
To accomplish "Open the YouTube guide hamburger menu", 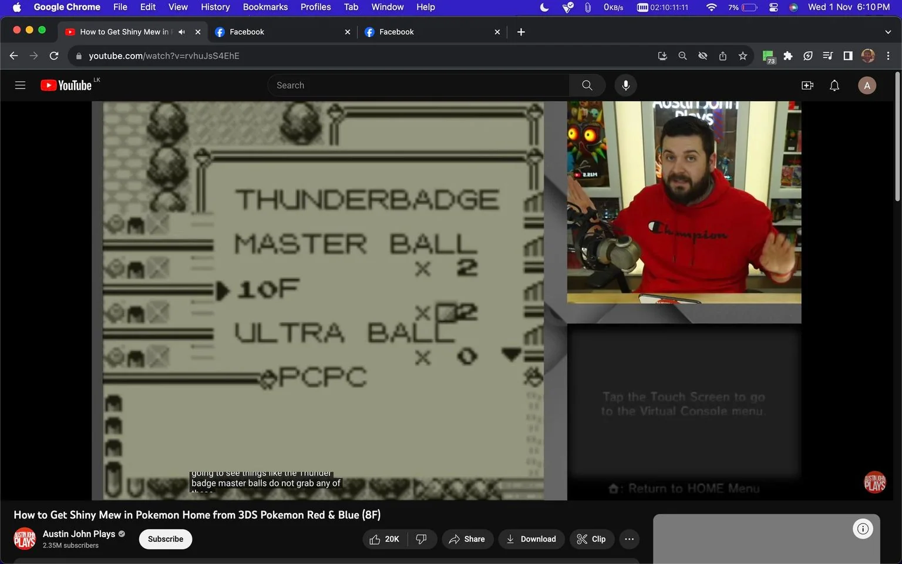I will pyautogui.click(x=20, y=85).
